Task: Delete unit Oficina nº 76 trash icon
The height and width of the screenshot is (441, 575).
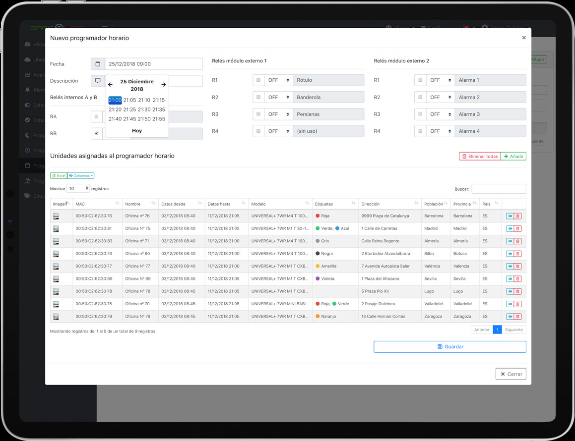Action: click(x=517, y=216)
